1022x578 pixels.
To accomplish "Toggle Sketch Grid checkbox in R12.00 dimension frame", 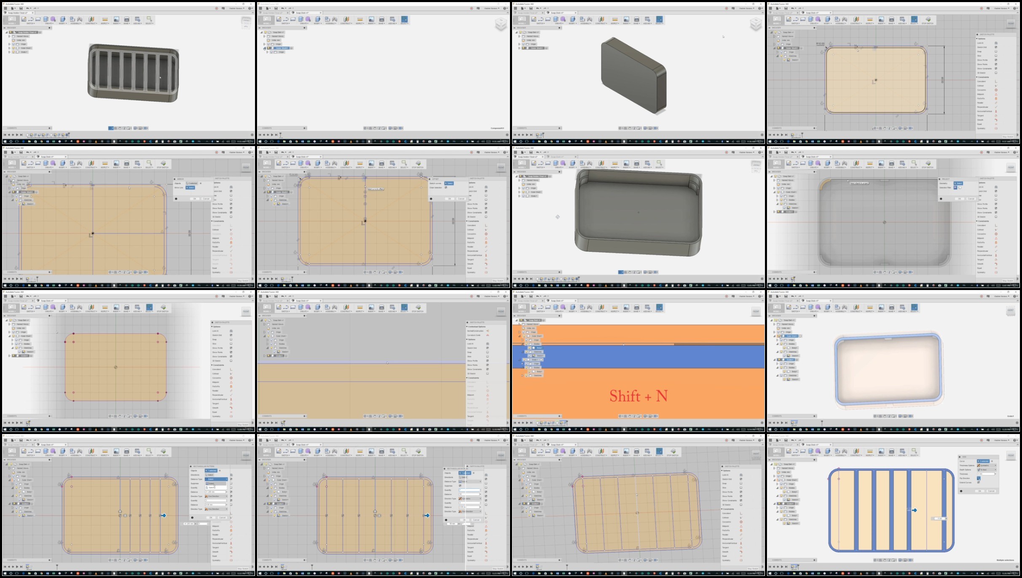I will pyautogui.click(x=996, y=47).
